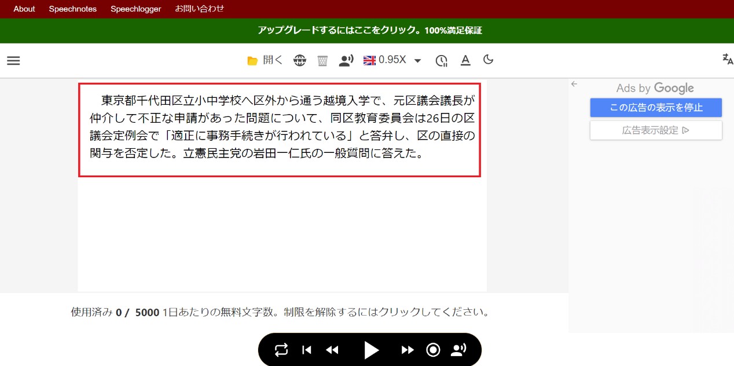Click the record audio button
This screenshot has height=366, width=734.
click(433, 350)
